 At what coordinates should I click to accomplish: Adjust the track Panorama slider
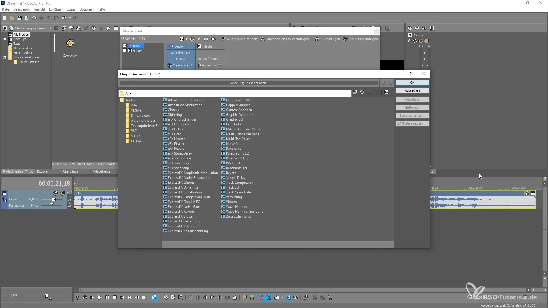tap(52, 205)
